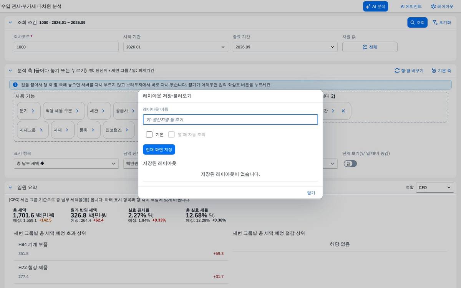Check the 열 때 자동 조회 checkbox
This screenshot has height=288, width=461.
(171, 134)
